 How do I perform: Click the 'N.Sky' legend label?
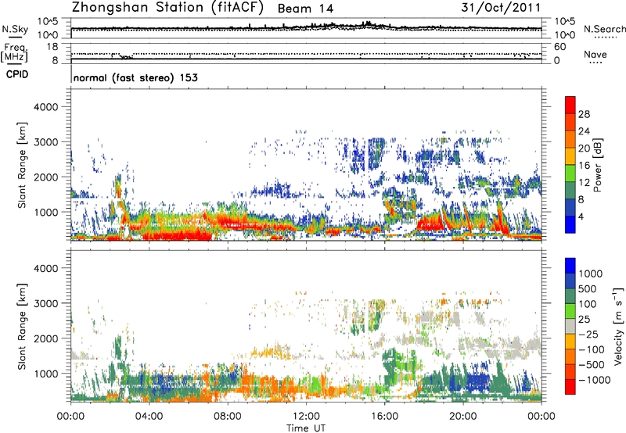[15, 29]
